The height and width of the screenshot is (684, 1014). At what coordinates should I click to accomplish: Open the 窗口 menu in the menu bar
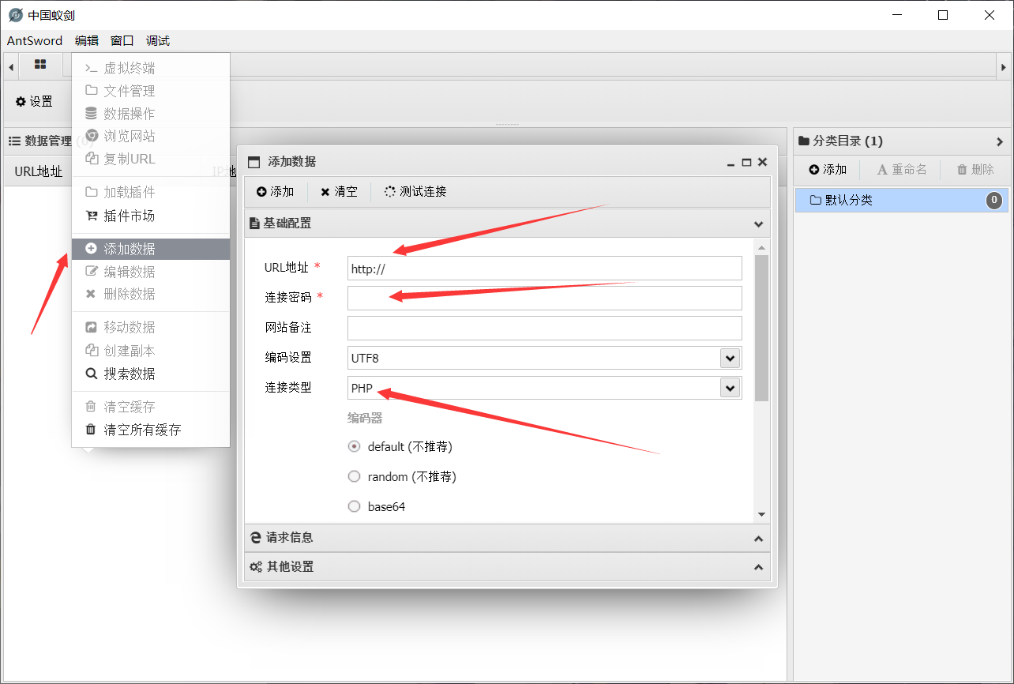122,41
